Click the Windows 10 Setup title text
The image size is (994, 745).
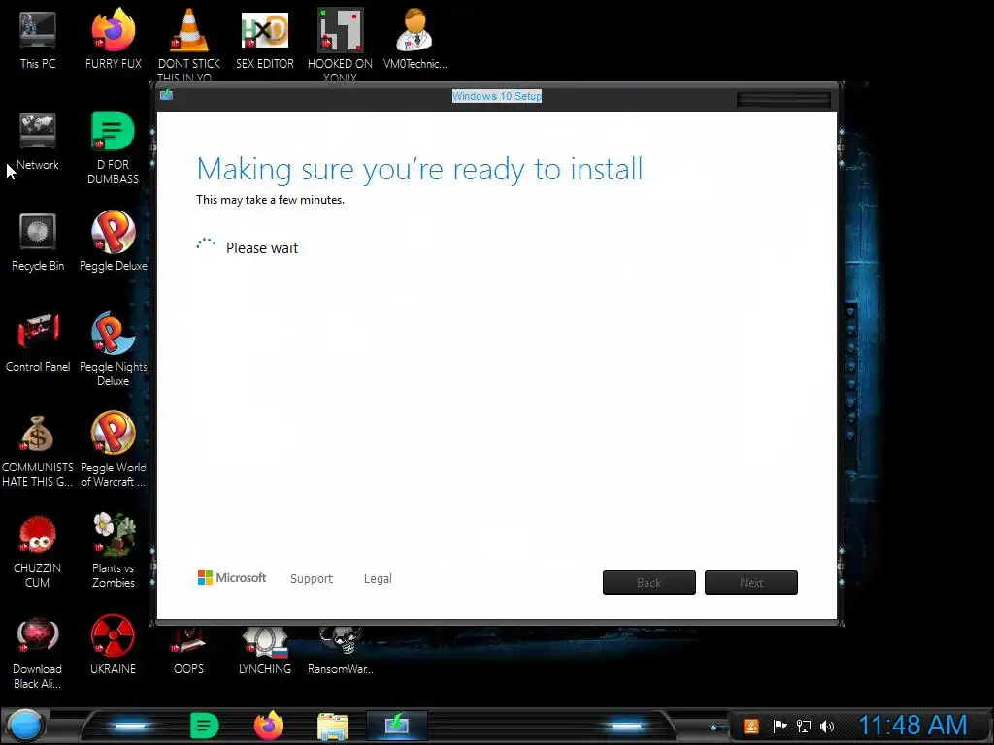[496, 96]
